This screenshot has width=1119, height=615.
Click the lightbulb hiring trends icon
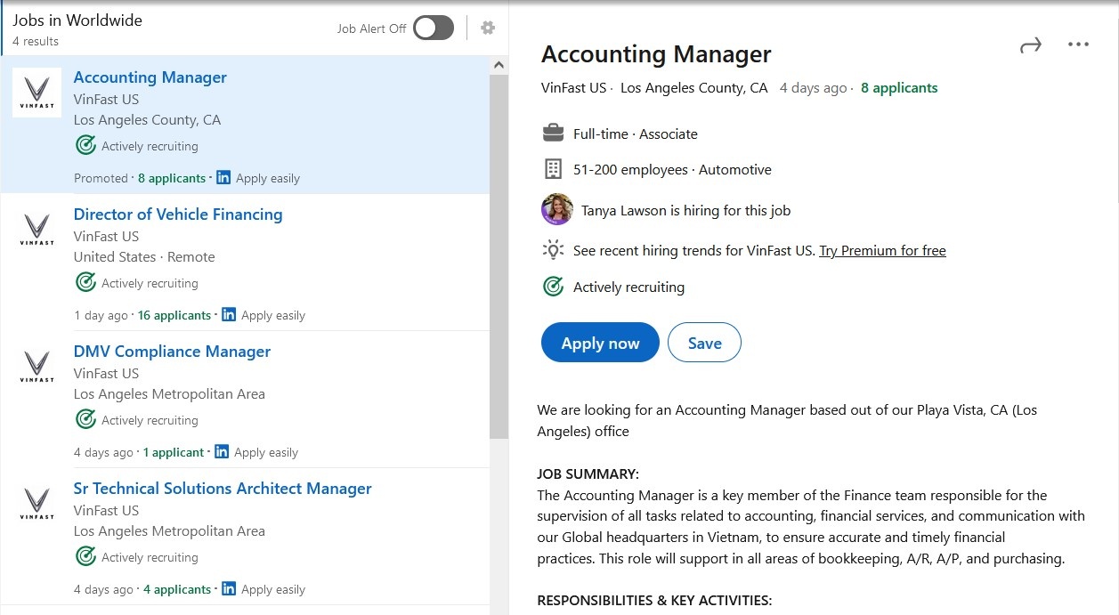553,250
